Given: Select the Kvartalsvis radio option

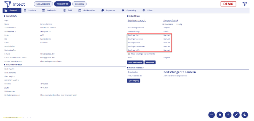Looking at the screenshot, I should click(168, 24).
